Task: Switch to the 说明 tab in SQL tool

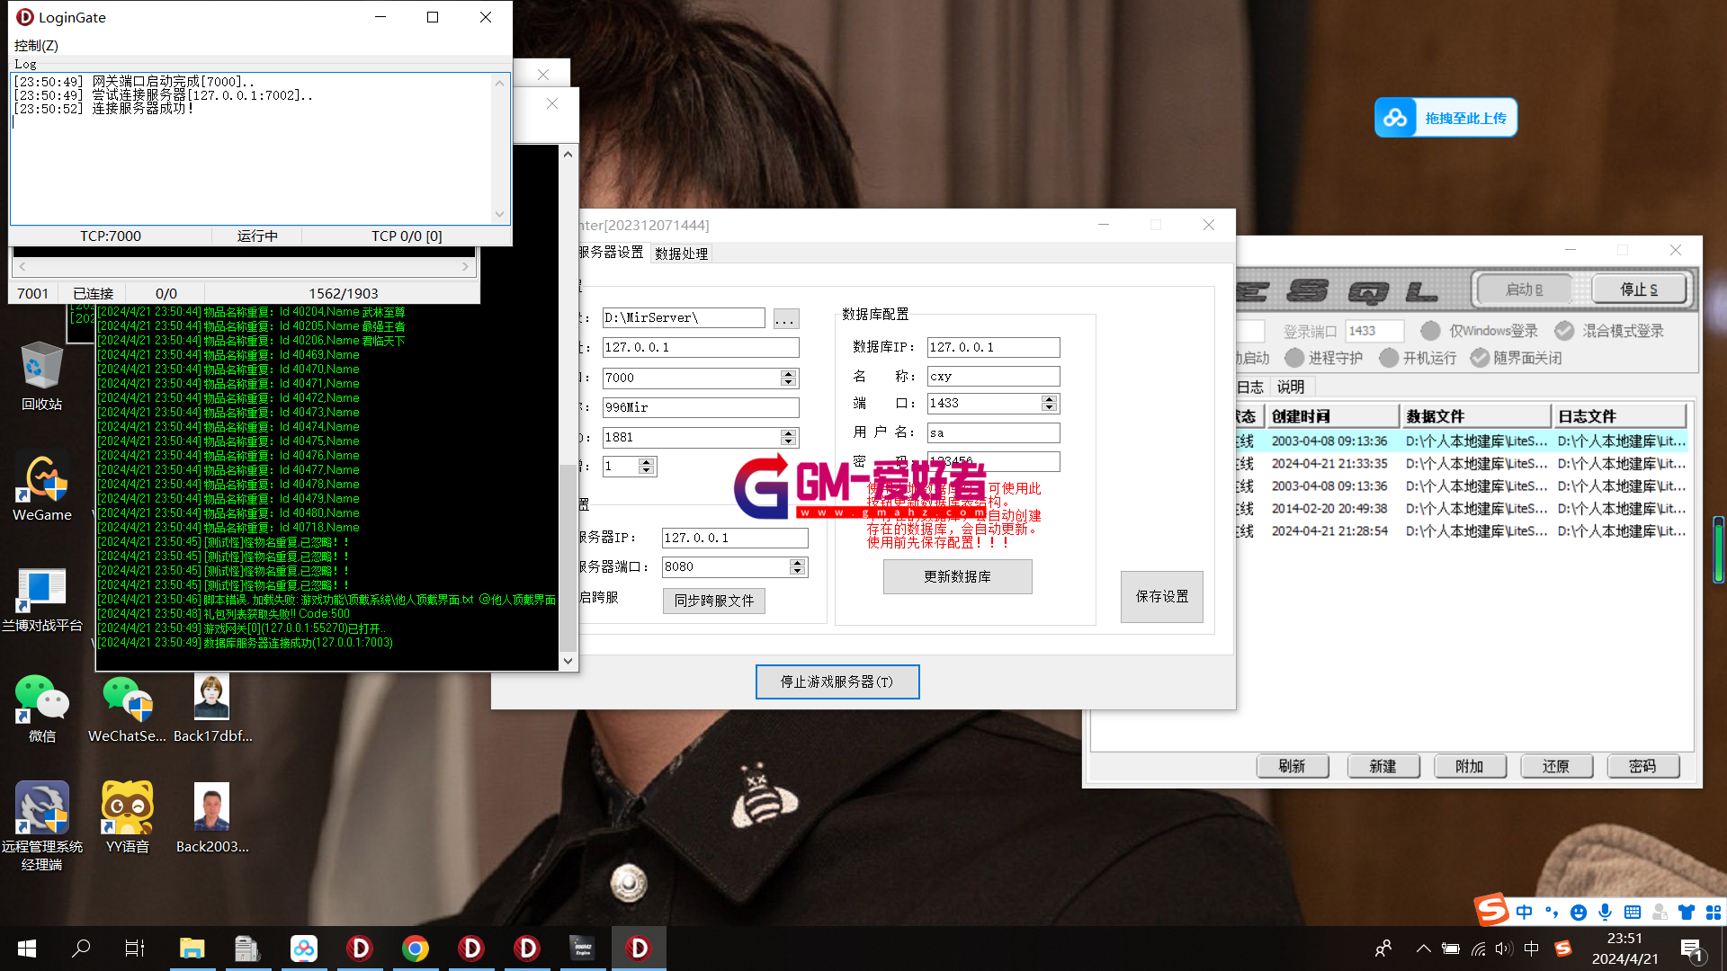Action: click(x=1290, y=387)
